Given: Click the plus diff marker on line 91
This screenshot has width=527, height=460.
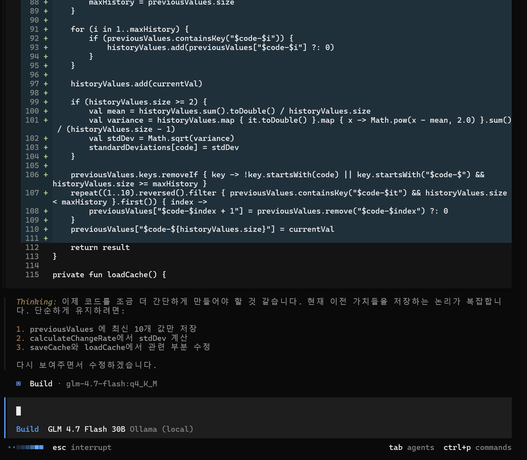Looking at the screenshot, I should pos(46,29).
